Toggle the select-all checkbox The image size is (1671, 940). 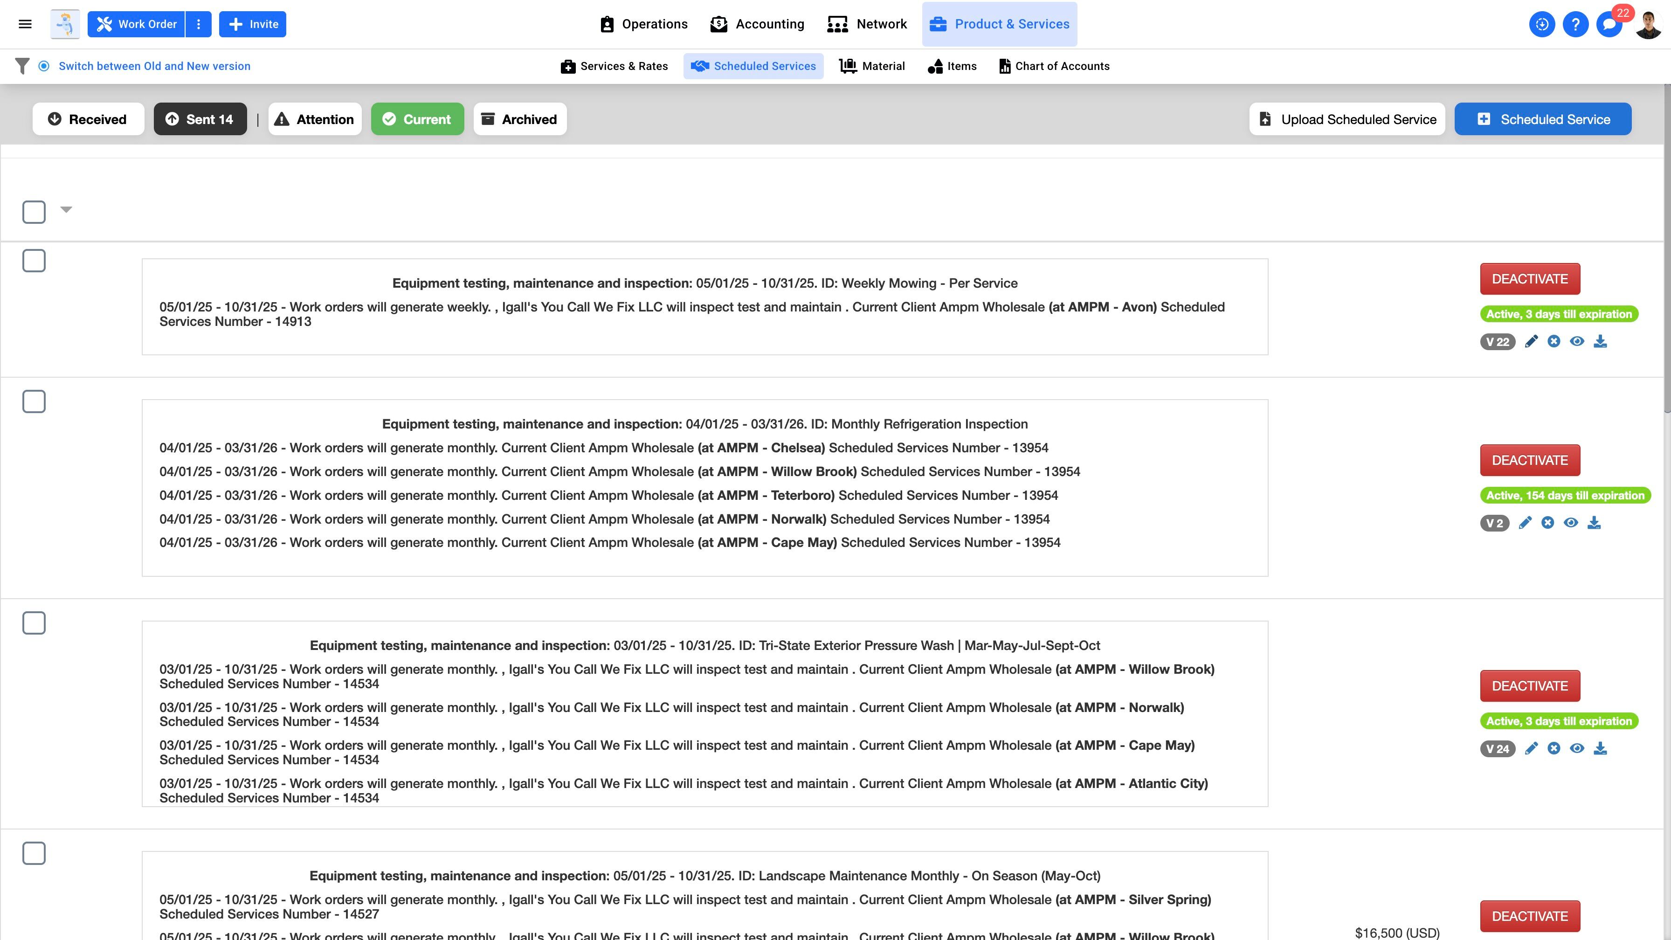[x=34, y=212]
